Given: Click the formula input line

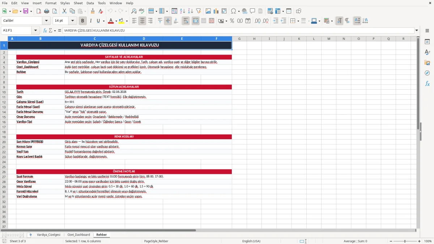Looking at the screenshot, I should pyautogui.click(x=238, y=31).
